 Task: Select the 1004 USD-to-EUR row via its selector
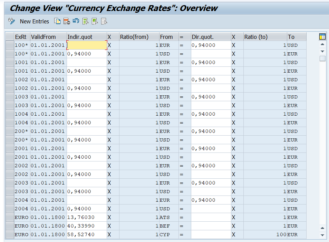coord(10,123)
